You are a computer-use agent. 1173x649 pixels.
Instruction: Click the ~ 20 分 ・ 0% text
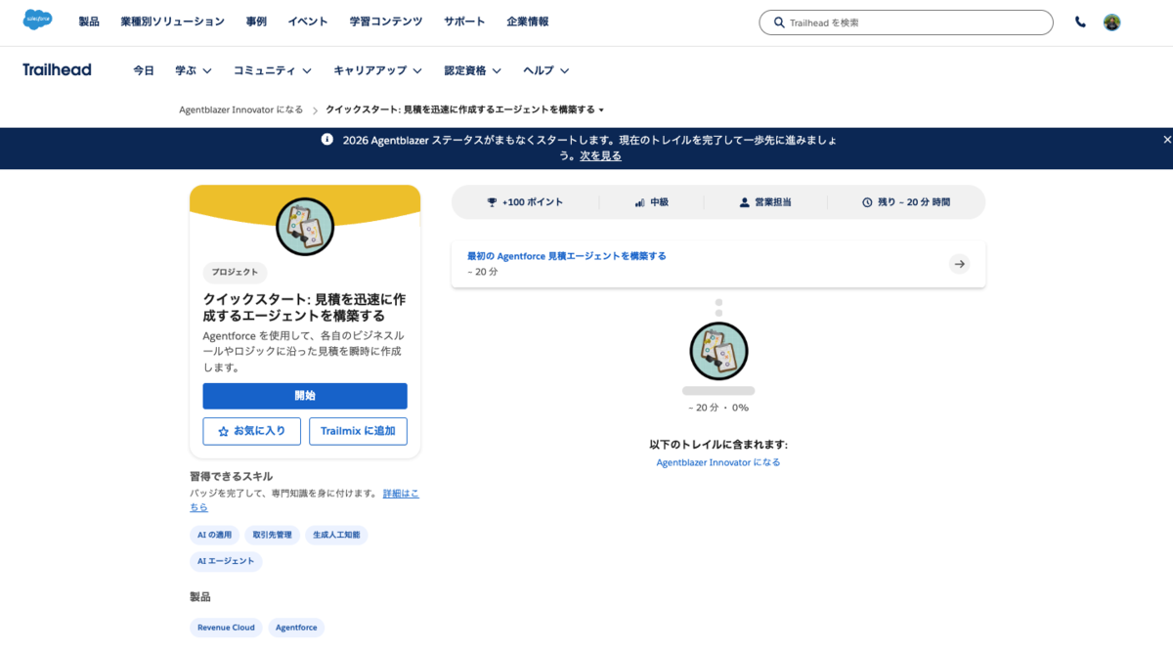click(x=718, y=408)
